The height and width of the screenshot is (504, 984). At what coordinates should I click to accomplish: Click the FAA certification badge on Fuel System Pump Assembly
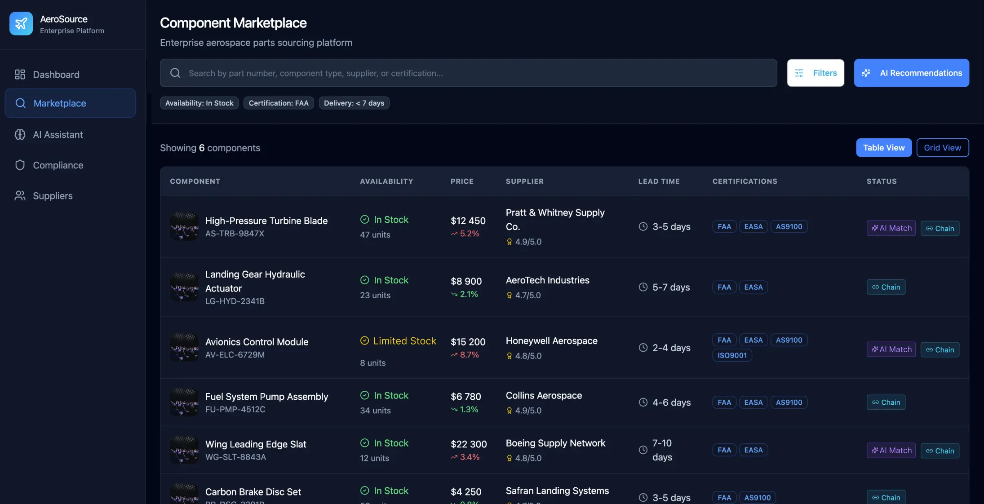point(724,402)
